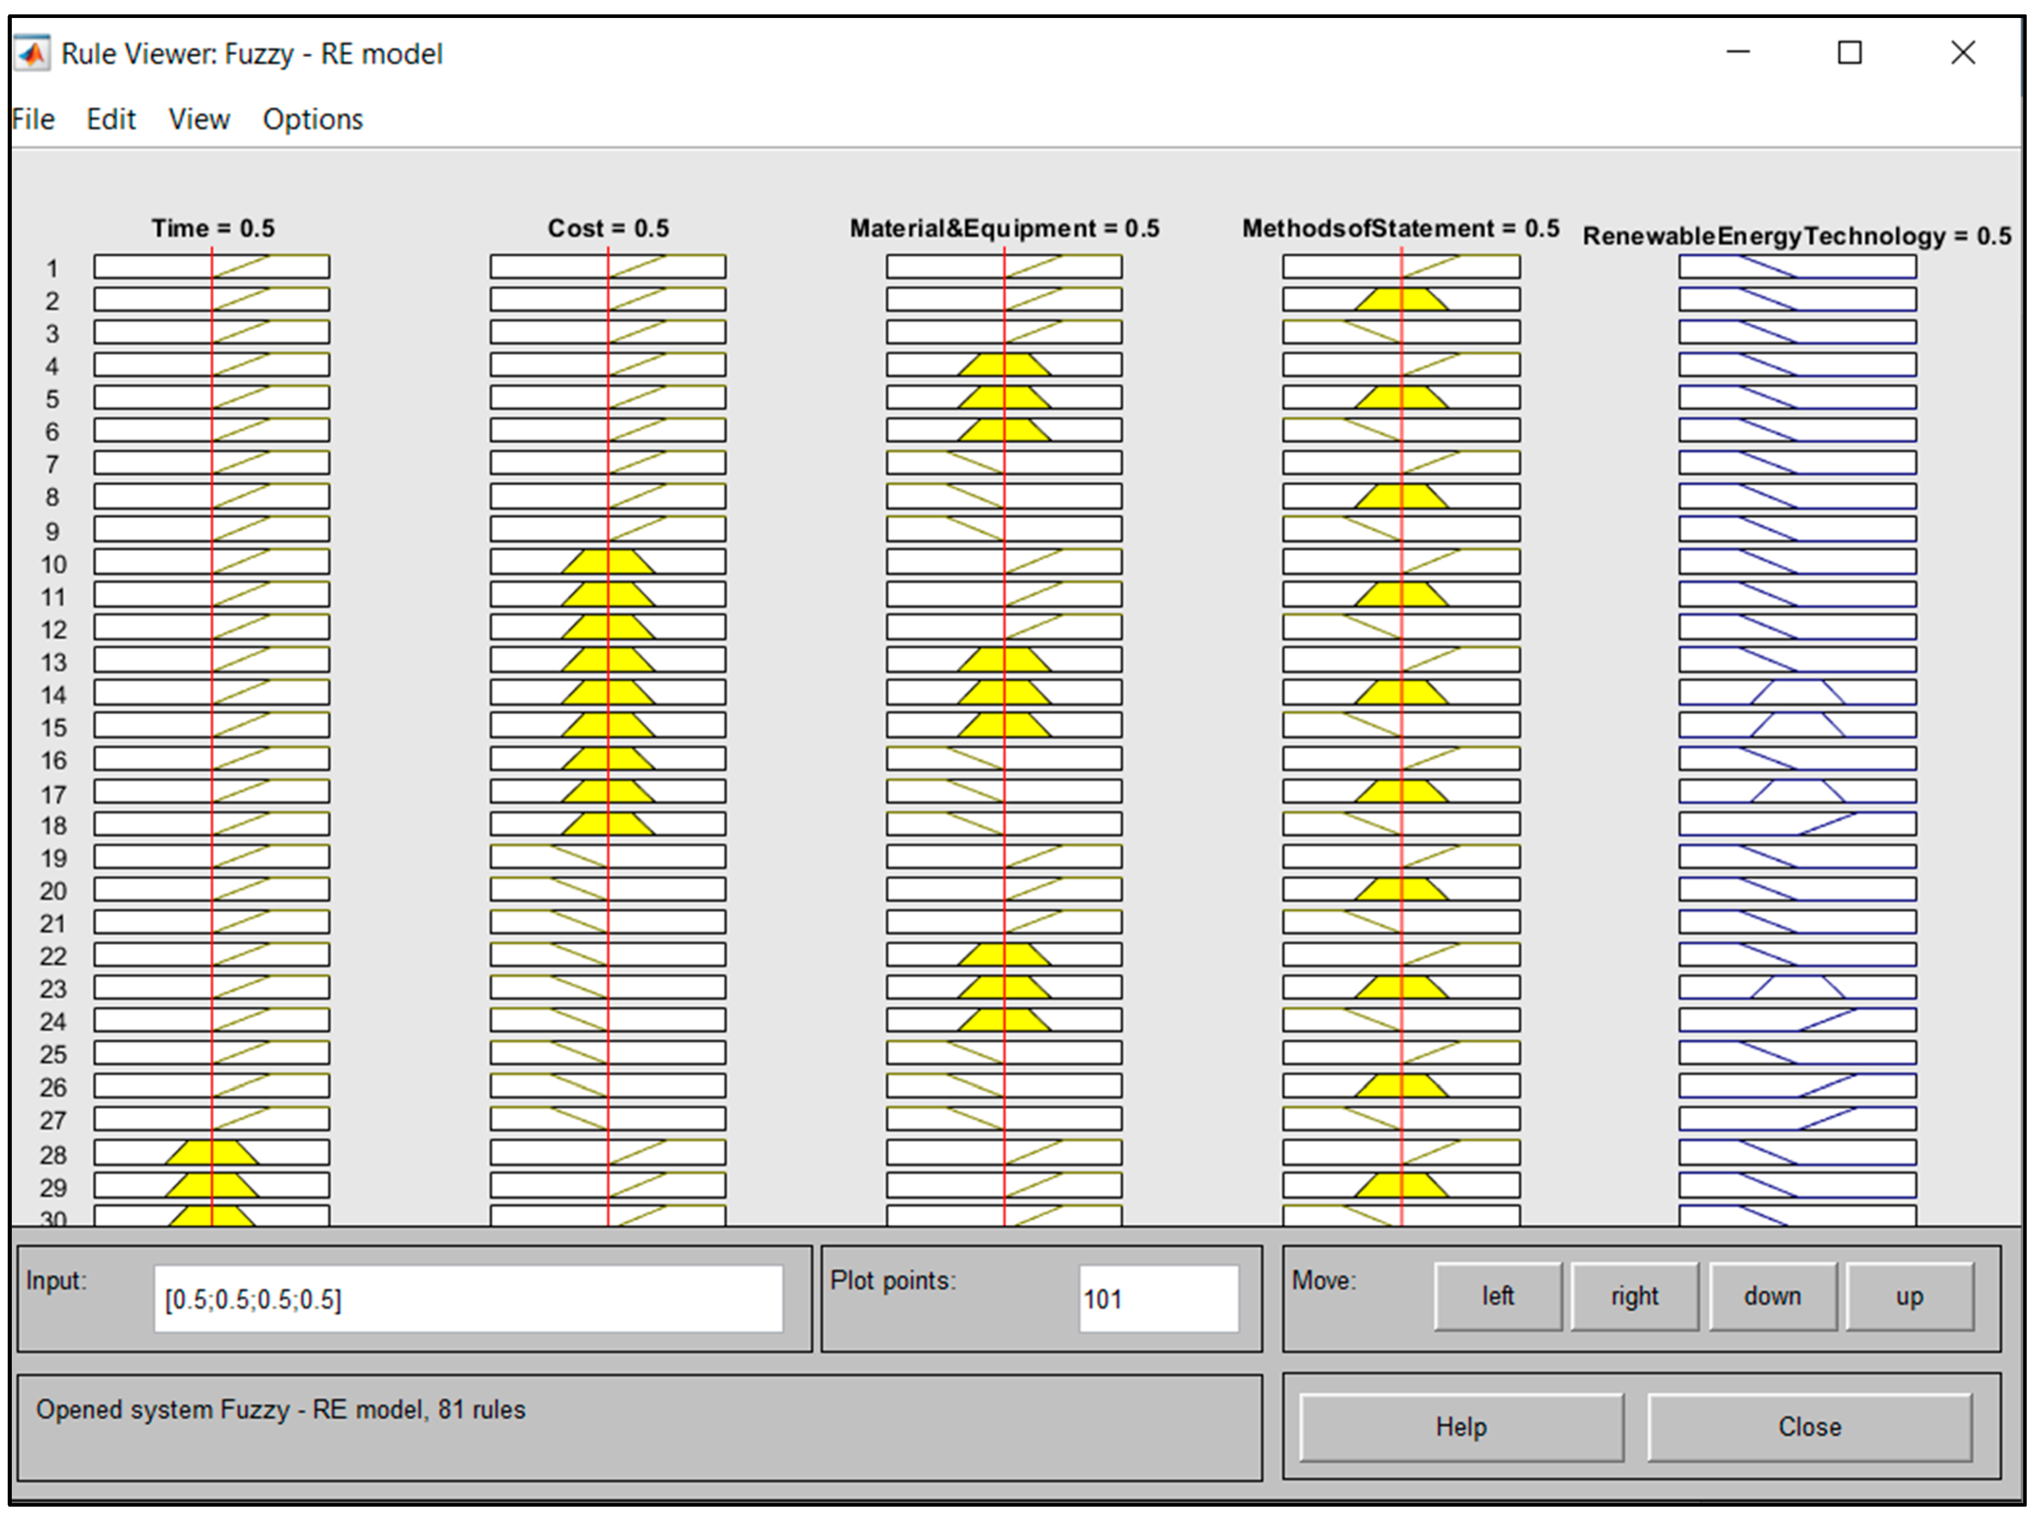Open the File menu
Image resolution: width=2038 pixels, height=1520 pixels.
[33, 120]
